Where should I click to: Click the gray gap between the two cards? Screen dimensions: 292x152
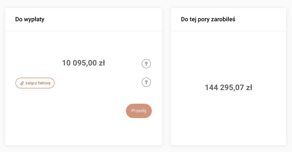tap(166, 76)
